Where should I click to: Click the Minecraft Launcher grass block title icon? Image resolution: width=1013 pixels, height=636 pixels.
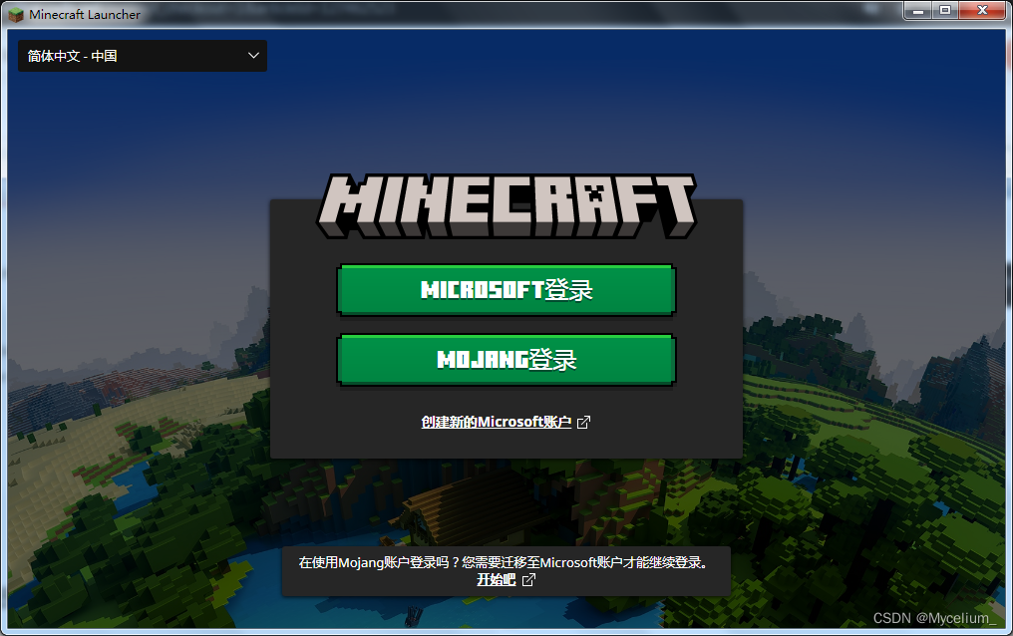point(16,14)
